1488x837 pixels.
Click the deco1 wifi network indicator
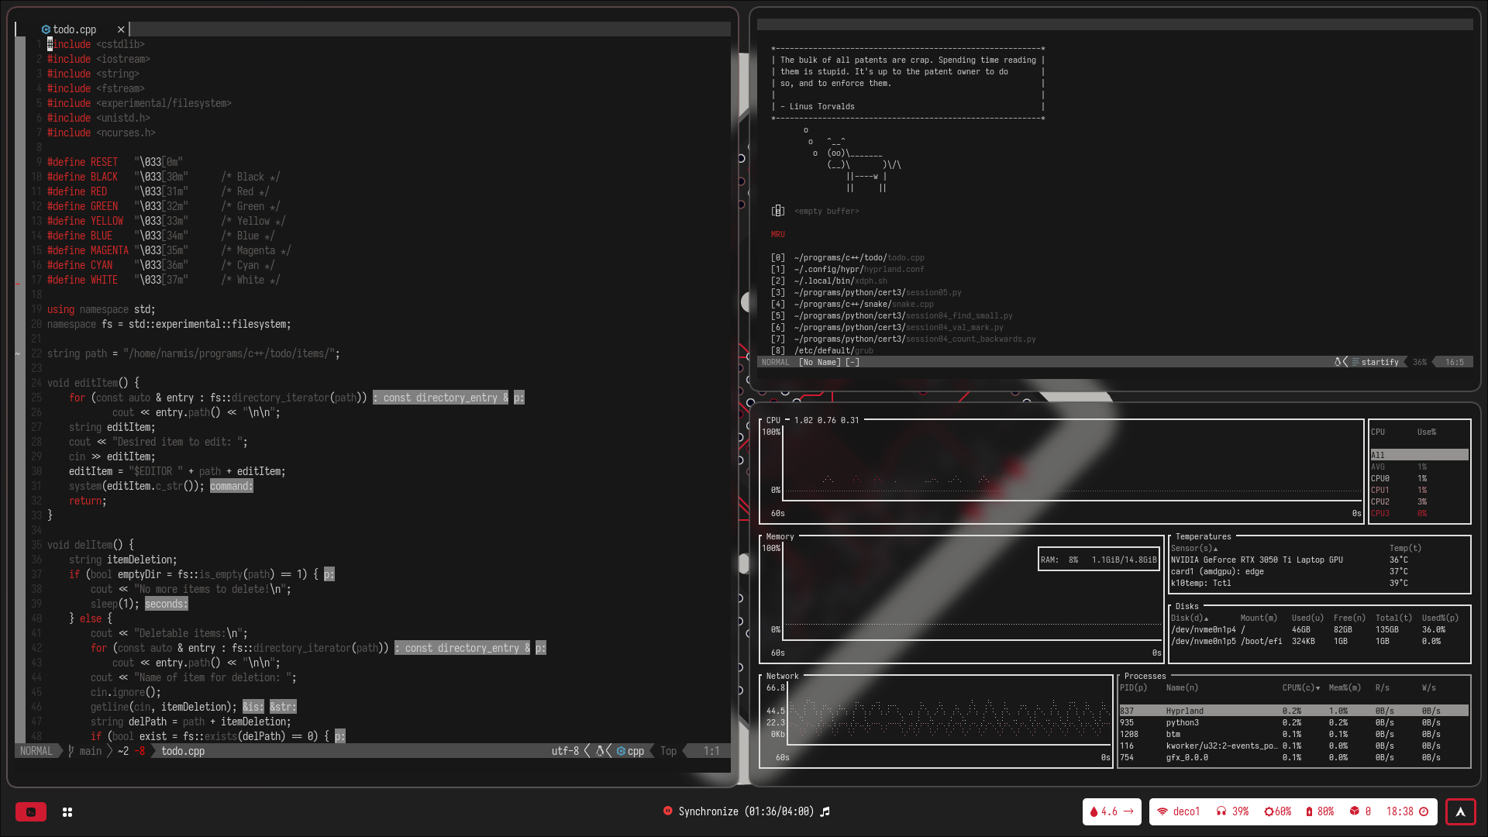pyautogui.click(x=1178, y=811)
